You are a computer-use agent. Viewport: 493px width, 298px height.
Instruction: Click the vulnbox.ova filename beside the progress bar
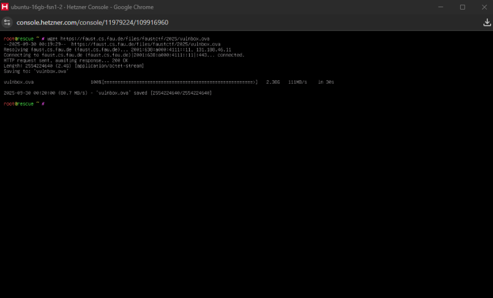click(18, 82)
